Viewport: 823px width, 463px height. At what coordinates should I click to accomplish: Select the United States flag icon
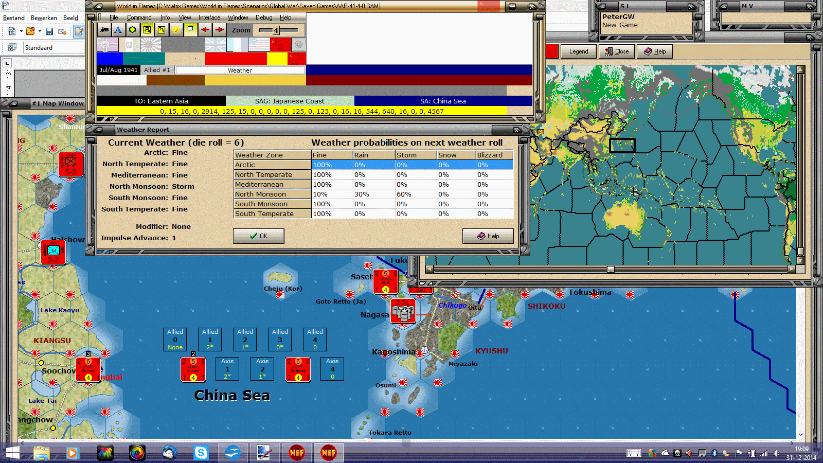coord(259,45)
